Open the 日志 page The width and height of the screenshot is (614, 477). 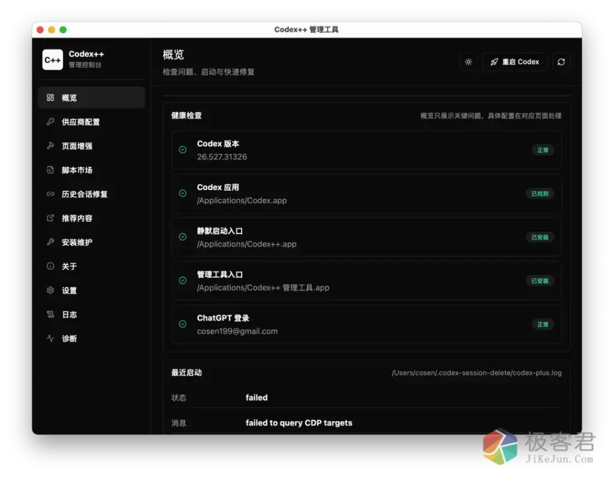(92, 315)
